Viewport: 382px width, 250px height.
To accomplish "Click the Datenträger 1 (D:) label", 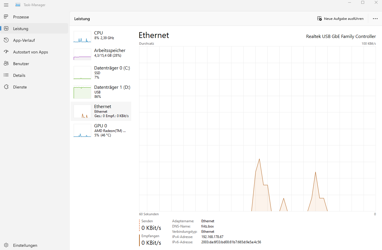I will click(112, 87).
